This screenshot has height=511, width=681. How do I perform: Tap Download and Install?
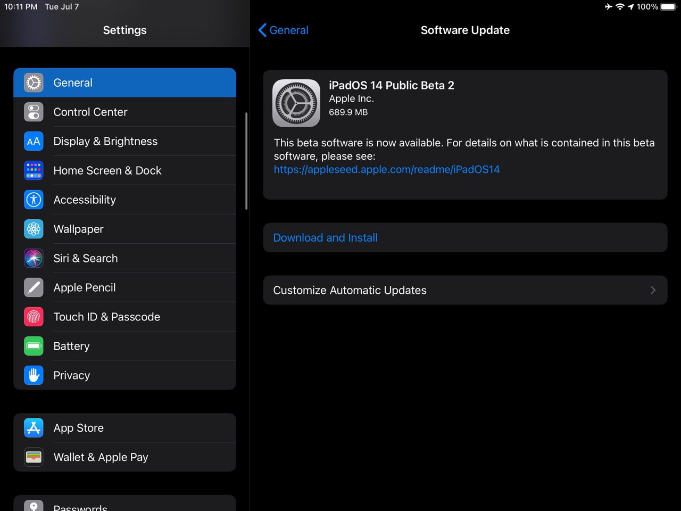pos(465,237)
